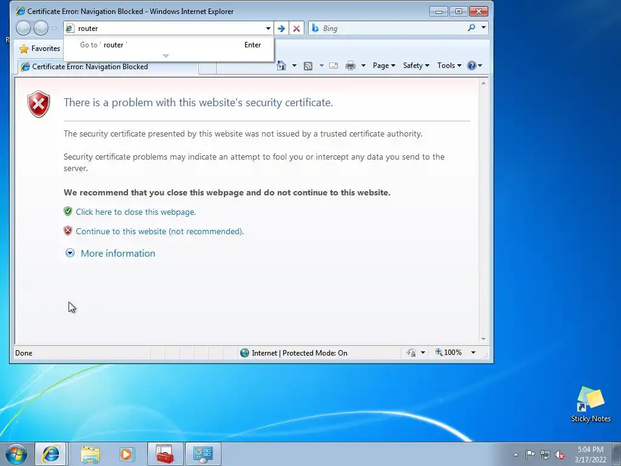Click the Read Mail envelope icon
Screen dimensions: 621x466
(x=334, y=66)
